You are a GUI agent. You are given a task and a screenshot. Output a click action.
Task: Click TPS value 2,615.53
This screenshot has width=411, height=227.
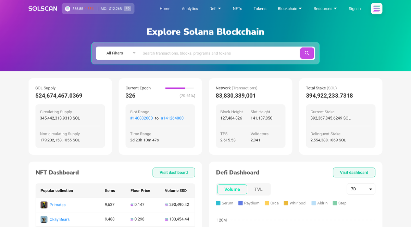coord(228,140)
